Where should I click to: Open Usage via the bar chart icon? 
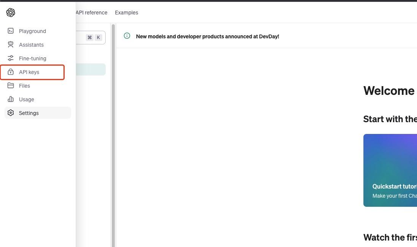coord(11,99)
